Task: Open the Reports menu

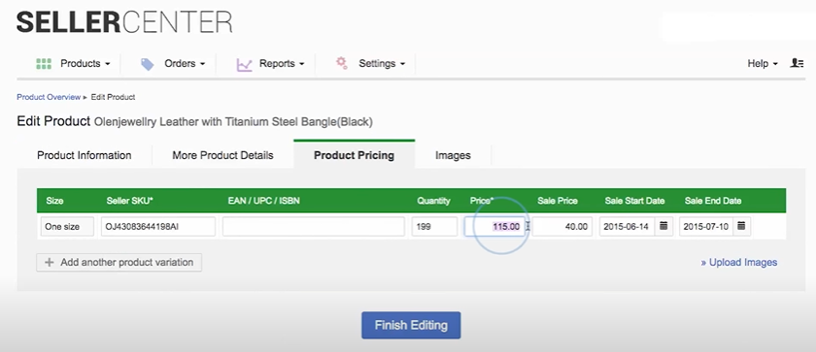Action: tap(282, 64)
